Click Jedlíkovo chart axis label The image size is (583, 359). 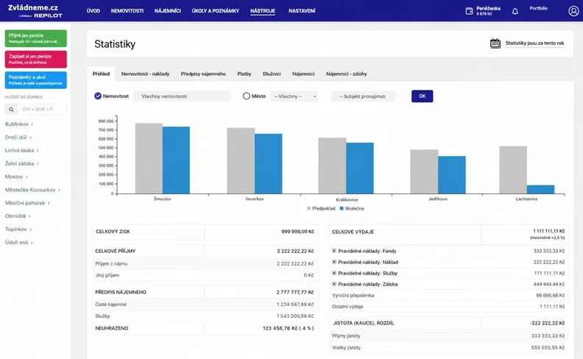pyautogui.click(x=438, y=199)
